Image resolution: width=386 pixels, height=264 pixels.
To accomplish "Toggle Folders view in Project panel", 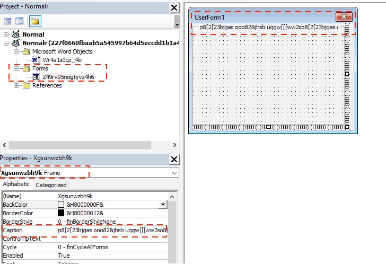I will point(35,21).
